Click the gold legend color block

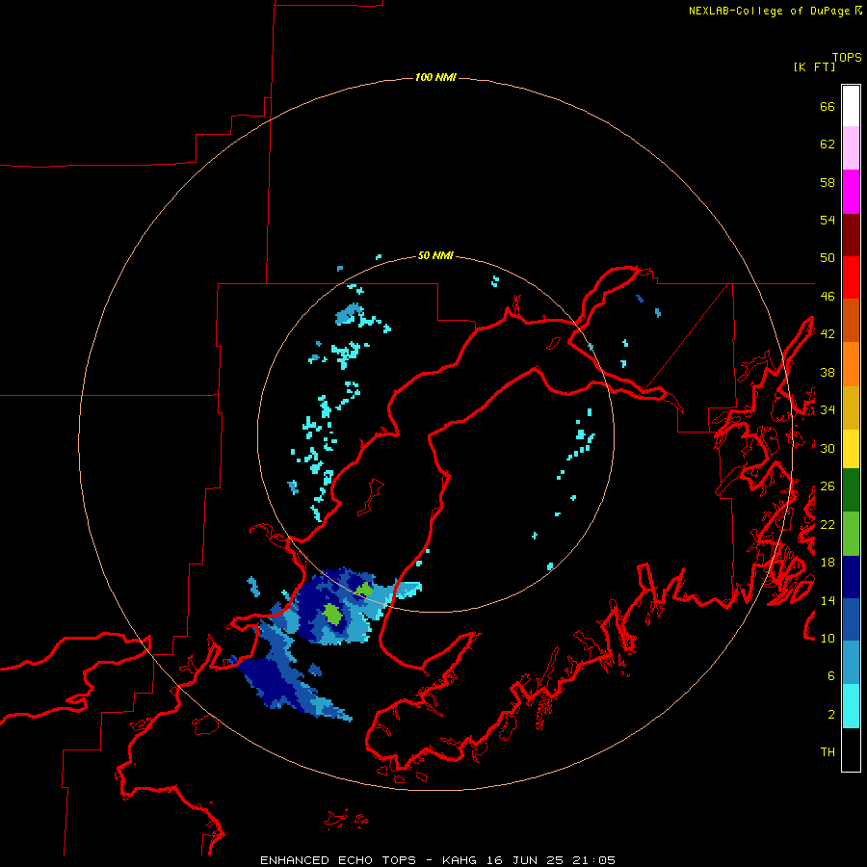coord(851,408)
